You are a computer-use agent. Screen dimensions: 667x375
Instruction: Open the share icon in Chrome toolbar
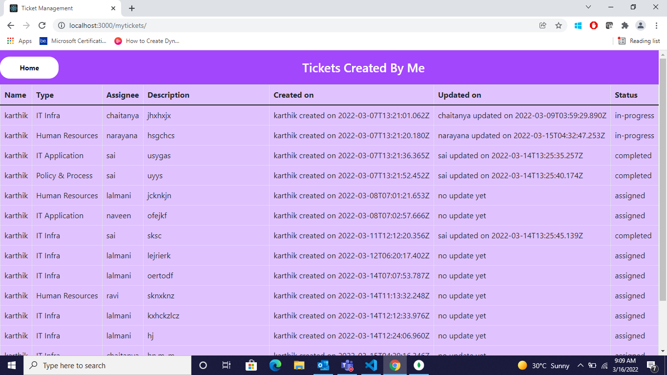(x=543, y=25)
